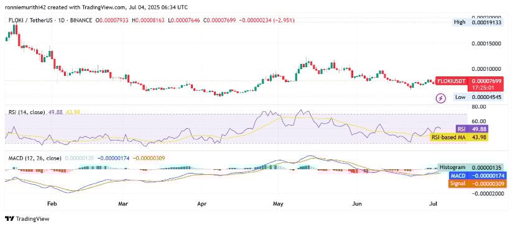Click the 60.00 RSI axis label
Image resolution: width=513 pixels, height=227 pixels.
(478, 121)
